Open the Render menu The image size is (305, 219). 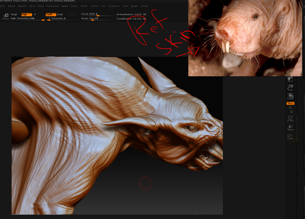pyautogui.click(x=65, y=6)
